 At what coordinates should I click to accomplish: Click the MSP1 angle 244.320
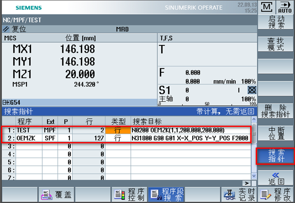click(86, 84)
